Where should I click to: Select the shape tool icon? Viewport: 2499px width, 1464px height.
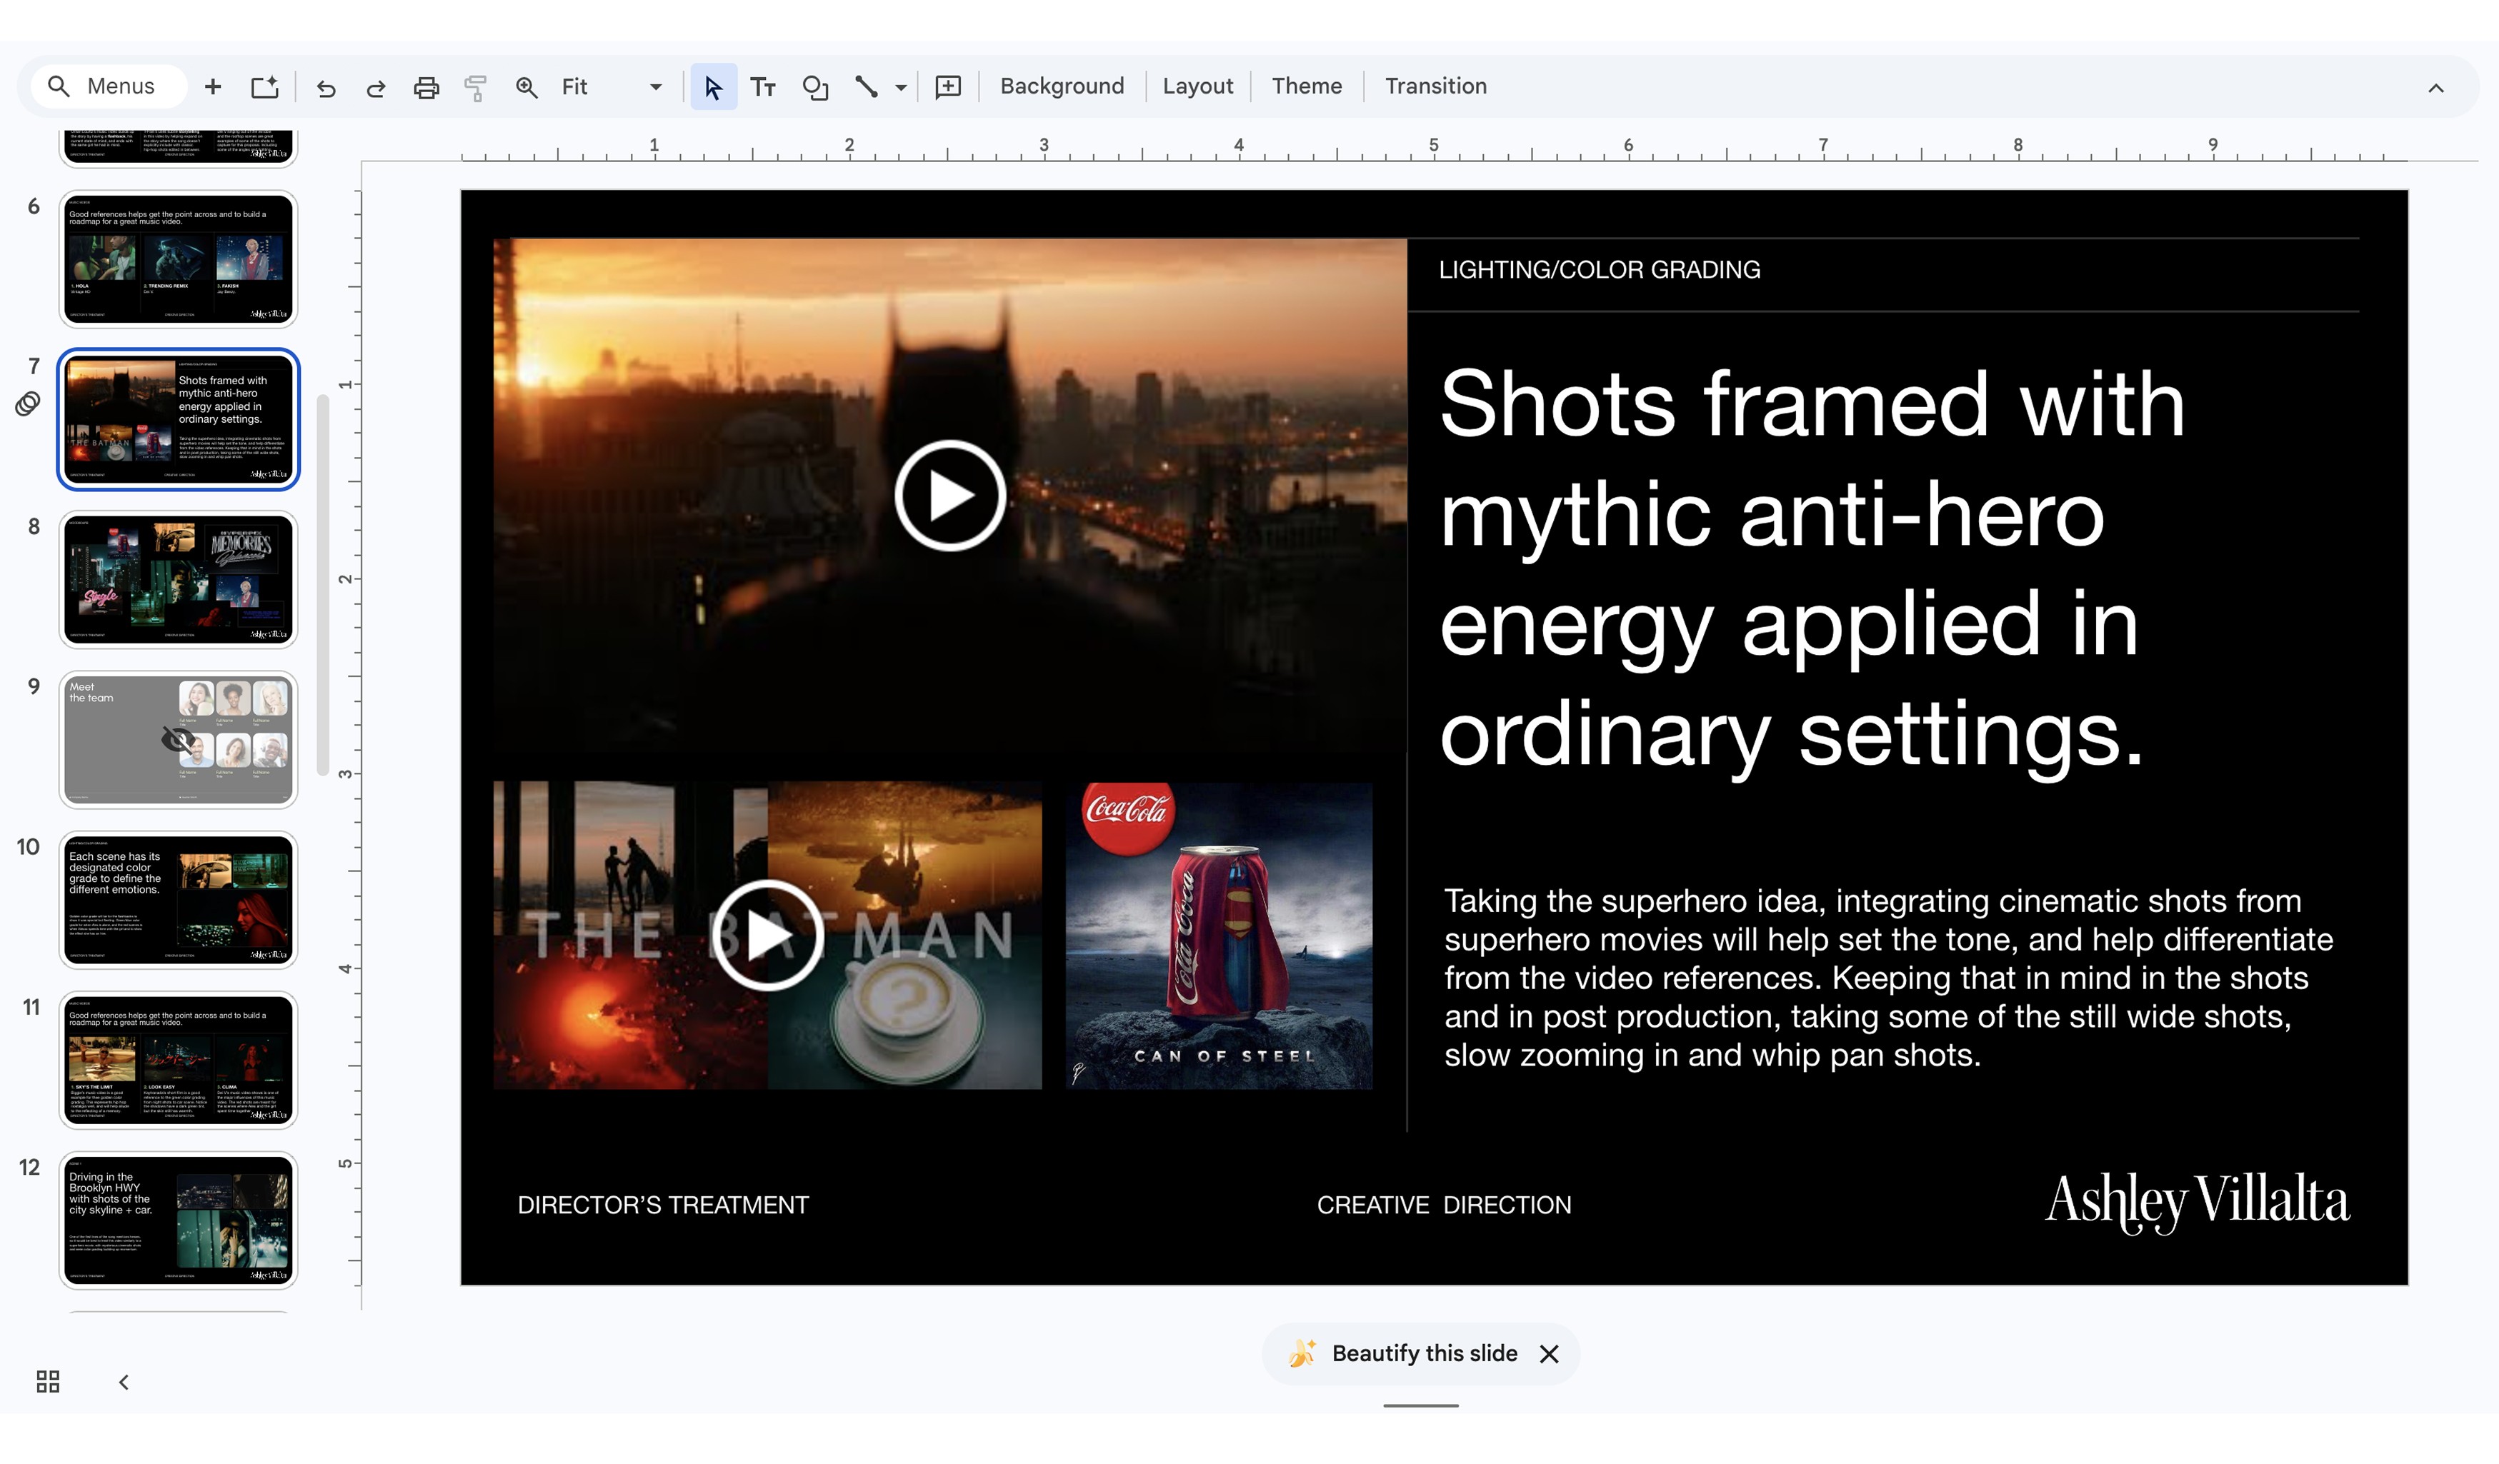(814, 87)
